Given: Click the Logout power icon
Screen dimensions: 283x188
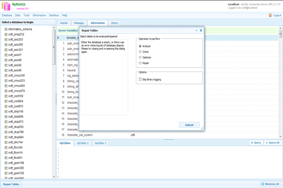Looking at the screenshot, I should click(x=270, y=16).
